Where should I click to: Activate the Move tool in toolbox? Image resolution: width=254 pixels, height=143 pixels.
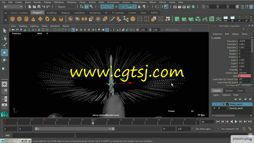(4, 53)
